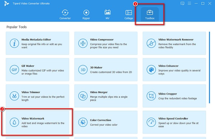The width and height of the screenshot is (215, 139).
Task: Open Video Watermark tool title
Action: coord(33,119)
